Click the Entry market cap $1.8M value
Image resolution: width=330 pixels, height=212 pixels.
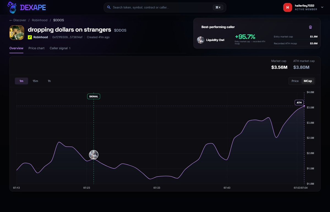tap(313, 37)
